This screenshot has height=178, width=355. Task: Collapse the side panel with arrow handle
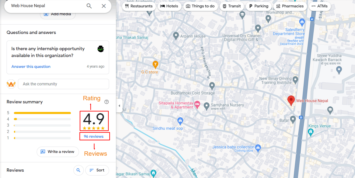[x=119, y=106]
